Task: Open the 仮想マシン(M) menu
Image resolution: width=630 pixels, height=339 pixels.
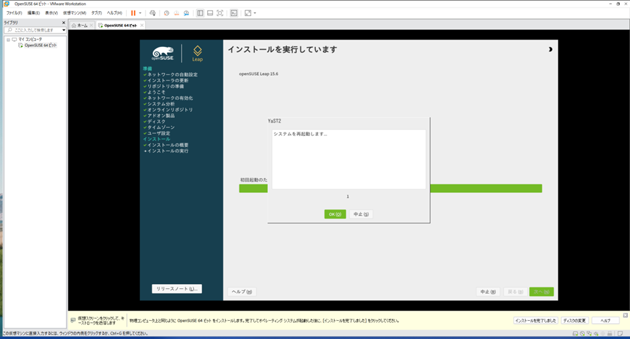Action: 74,13
